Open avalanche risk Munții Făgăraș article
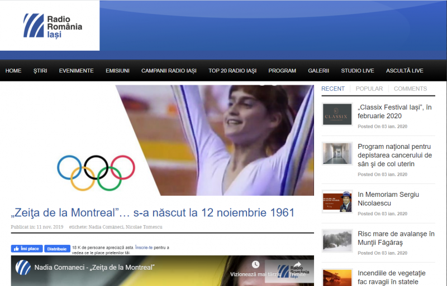The height and width of the screenshot is (286, 447). 396,238
